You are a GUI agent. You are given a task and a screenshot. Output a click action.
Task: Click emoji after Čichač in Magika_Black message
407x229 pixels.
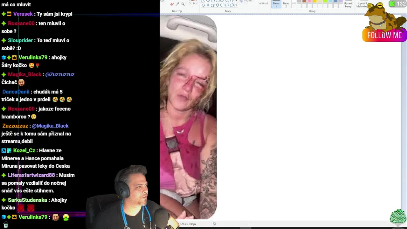tap(21, 82)
